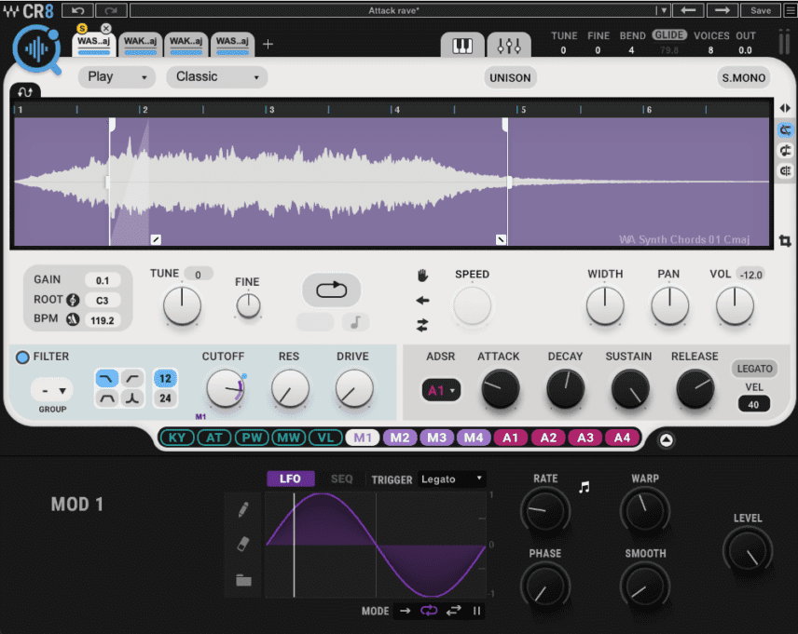Solo the active layer with the S badge

(82, 29)
